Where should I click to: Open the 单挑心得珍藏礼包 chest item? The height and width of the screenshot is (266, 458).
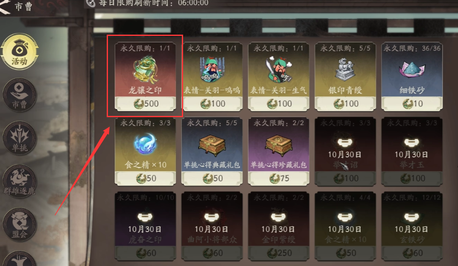pos(279,145)
